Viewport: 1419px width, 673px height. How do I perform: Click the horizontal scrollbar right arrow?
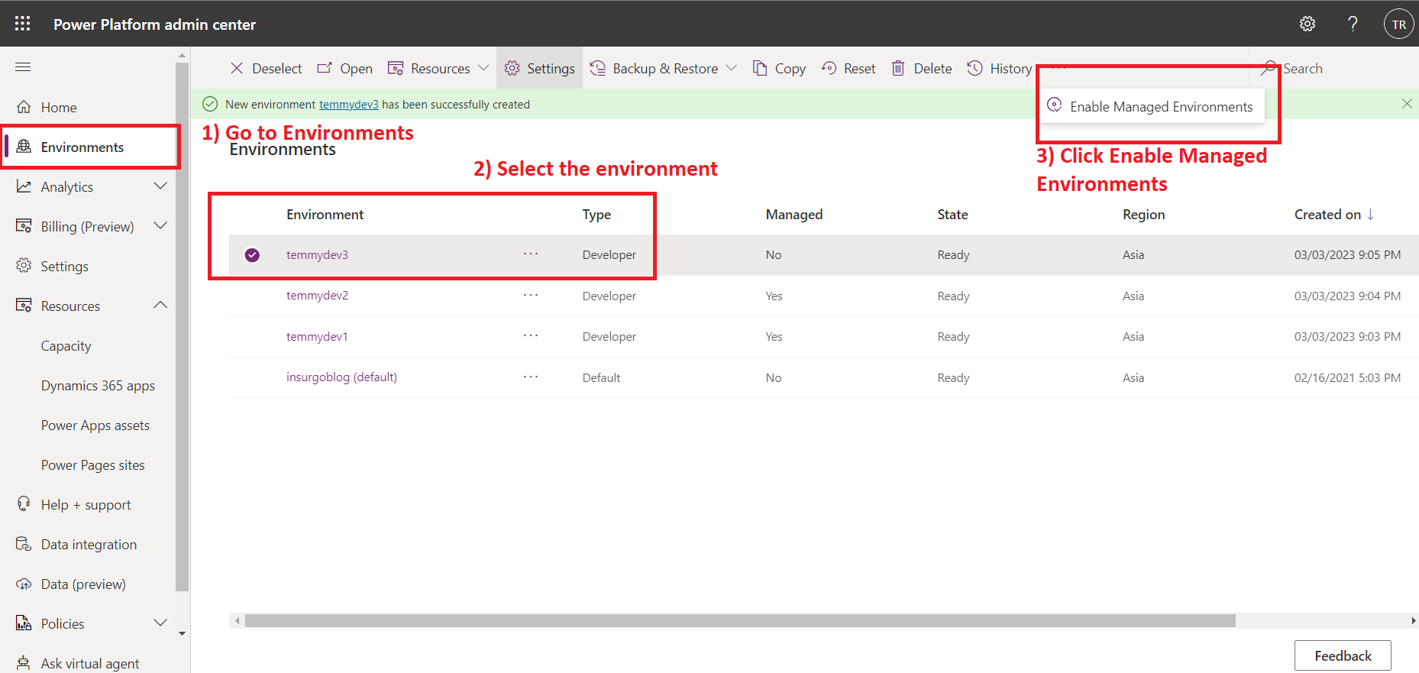click(x=1413, y=621)
